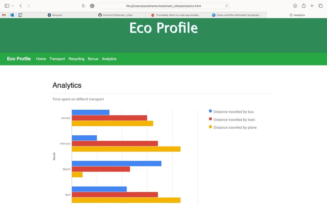The image size is (327, 204).
Task: Click the large Eco Profile header title
Action: (x=163, y=28)
